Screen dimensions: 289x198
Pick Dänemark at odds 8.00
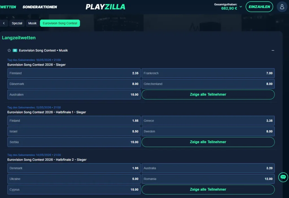74,84
